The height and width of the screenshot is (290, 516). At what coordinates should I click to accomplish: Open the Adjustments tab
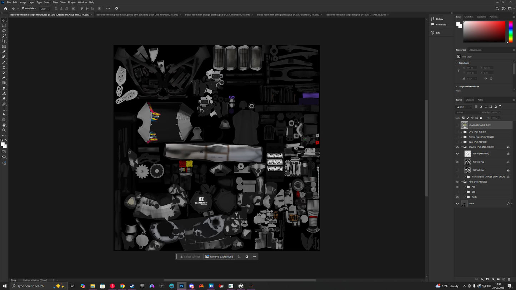pos(475,50)
